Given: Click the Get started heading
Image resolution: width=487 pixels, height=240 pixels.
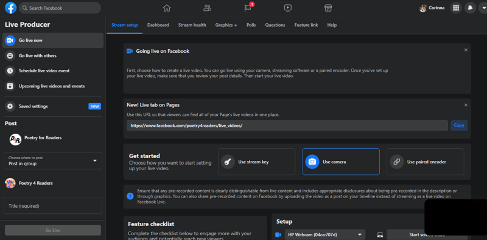Looking at the screenshot, I should pos(144,156).
